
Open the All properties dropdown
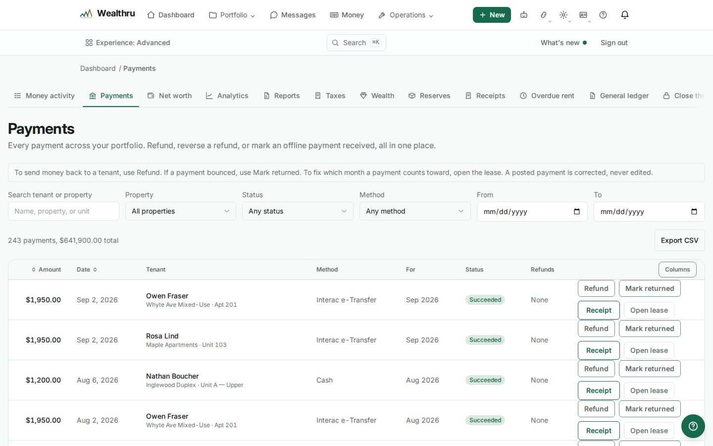coord(181,211)
